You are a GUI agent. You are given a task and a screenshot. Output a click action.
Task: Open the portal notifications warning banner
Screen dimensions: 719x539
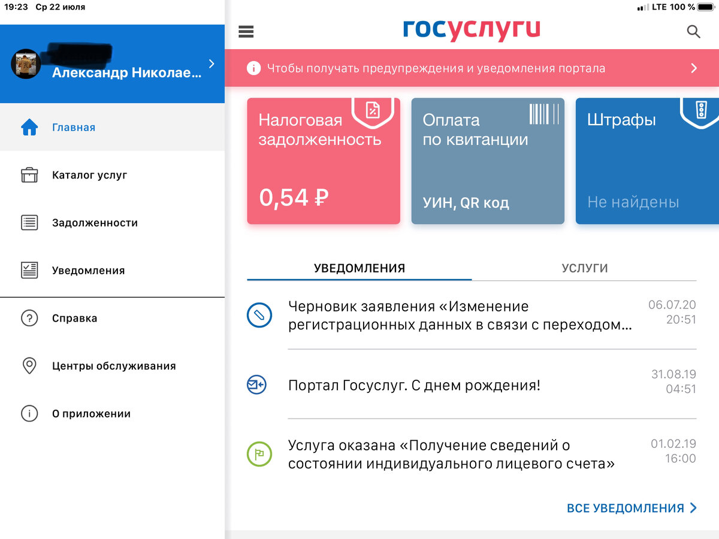point(472,68)
